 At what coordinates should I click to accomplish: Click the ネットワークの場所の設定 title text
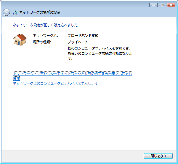[x=40, y=12]
